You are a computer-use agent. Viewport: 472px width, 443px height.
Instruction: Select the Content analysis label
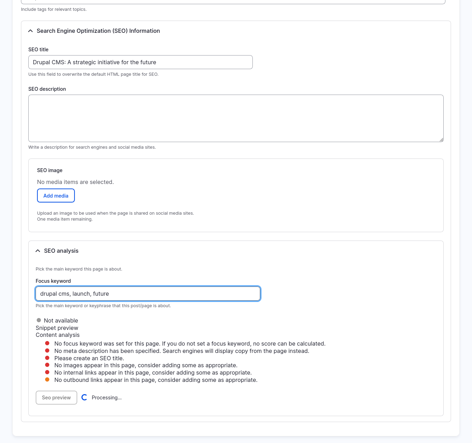(57, 335)
